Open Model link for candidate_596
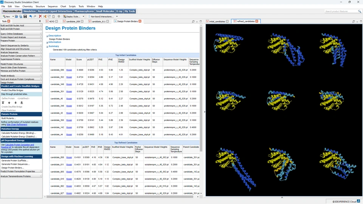Image resolution: width=363 pixels, height=204 pixels. [x=69, y=70]
